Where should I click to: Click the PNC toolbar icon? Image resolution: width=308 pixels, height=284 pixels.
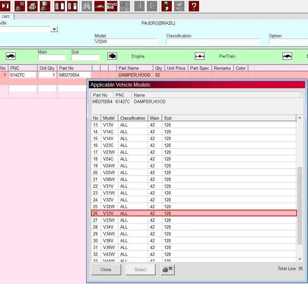click(x=112, y=6)
